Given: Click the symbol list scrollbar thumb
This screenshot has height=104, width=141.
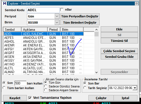Looking at the screenshot, I should (96, 34).
